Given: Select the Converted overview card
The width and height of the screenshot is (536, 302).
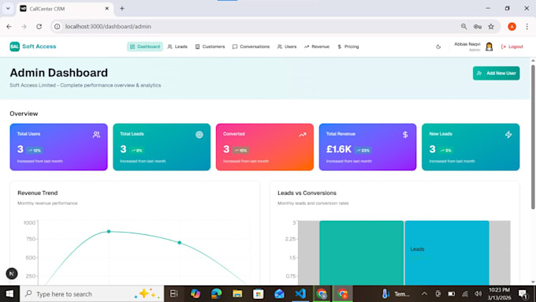Looking at the screenshot, I should coord(265,147).
